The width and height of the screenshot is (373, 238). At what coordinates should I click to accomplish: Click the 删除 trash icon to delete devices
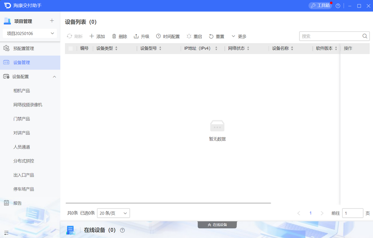(x=114, y=36)
